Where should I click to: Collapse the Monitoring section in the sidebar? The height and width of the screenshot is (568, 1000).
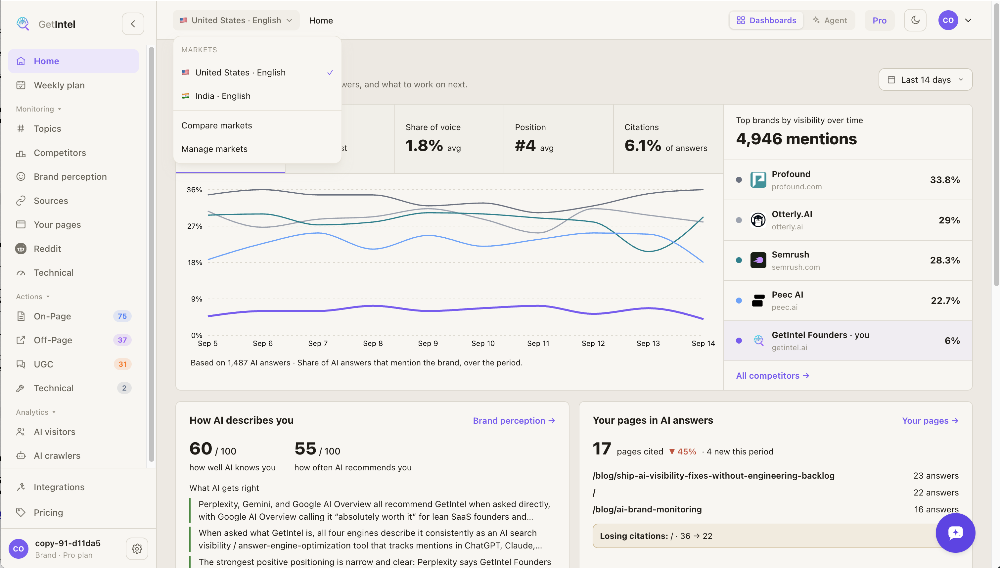tap(39, 109)
